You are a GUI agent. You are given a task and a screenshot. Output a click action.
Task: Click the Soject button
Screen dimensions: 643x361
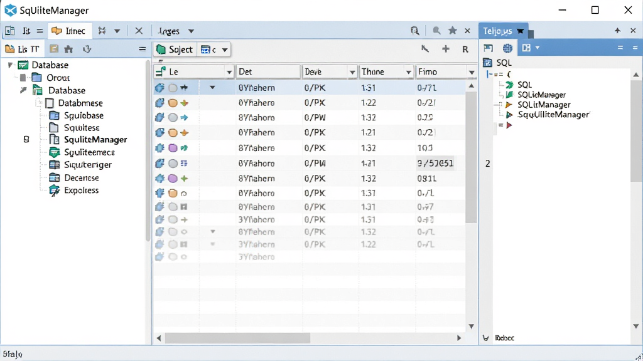[175, 50]
